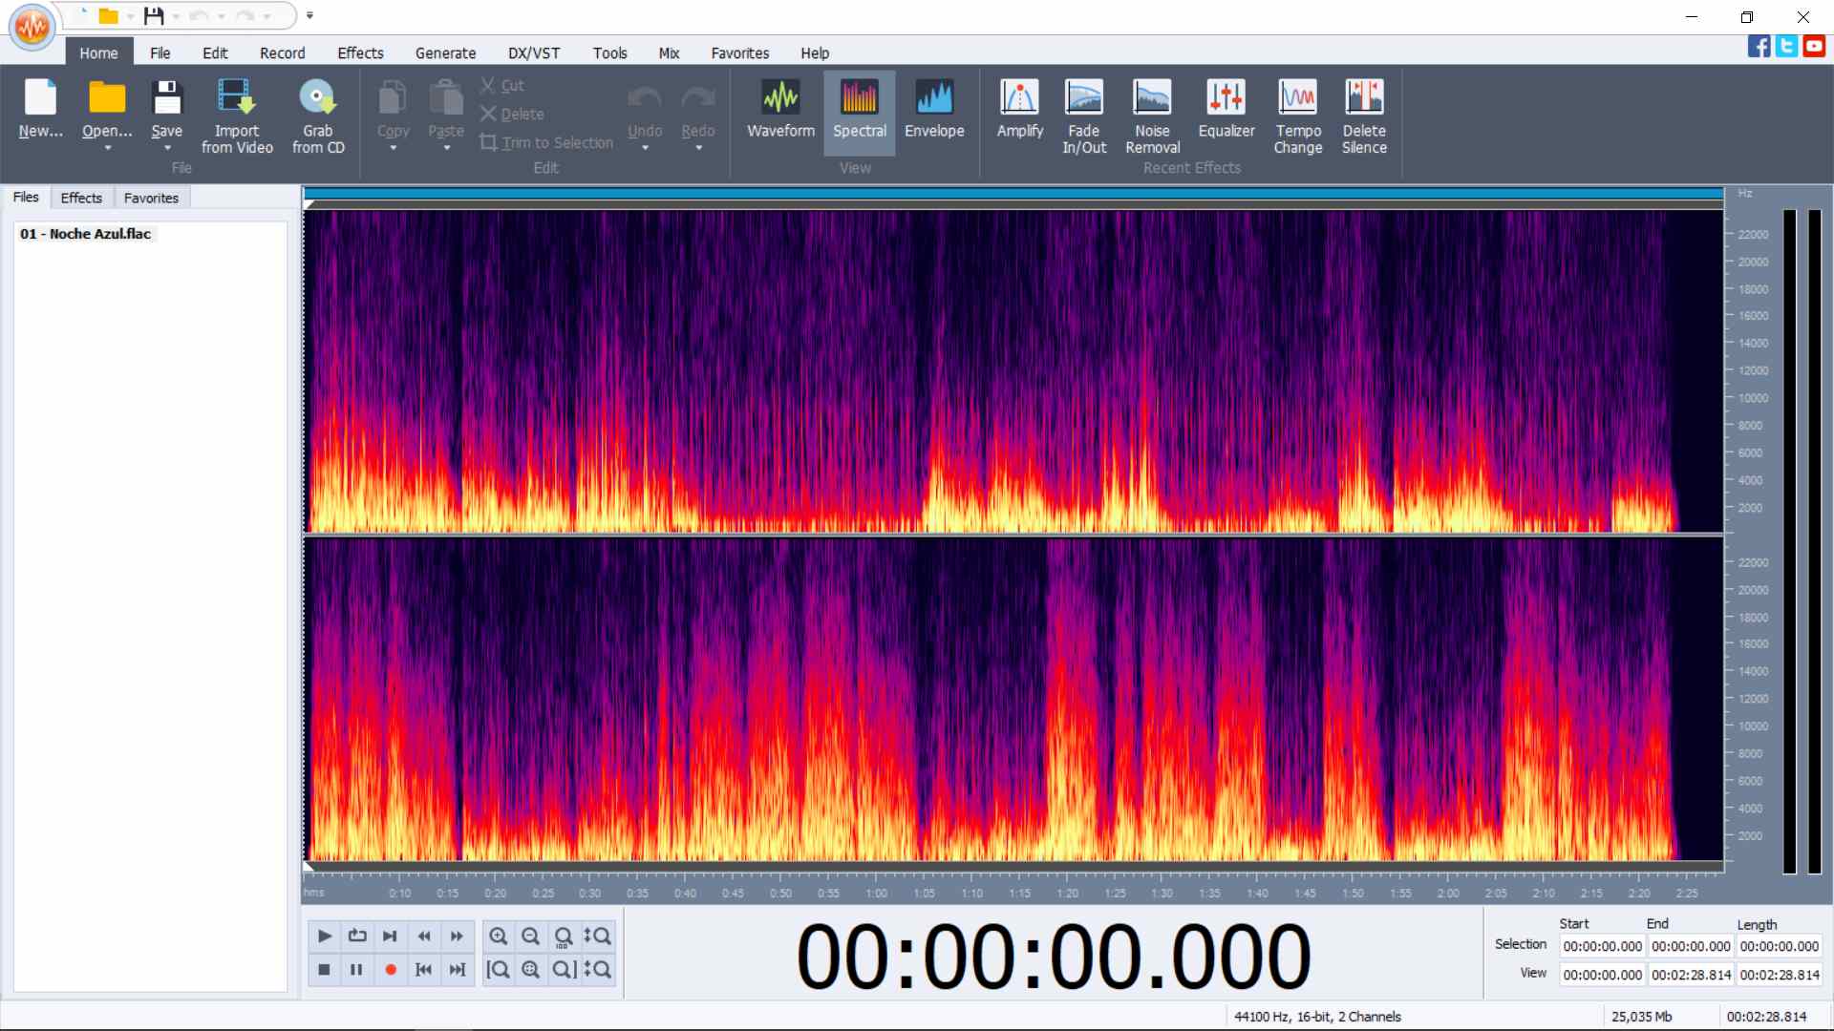Click the Selection Start time field
The width and height of the screenshot is (1834, 1031).
click(x=1602, y=946)
